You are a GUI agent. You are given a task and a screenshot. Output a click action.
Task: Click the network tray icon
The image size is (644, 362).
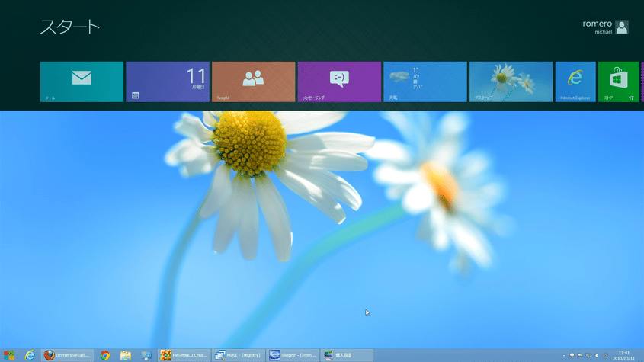588,355
